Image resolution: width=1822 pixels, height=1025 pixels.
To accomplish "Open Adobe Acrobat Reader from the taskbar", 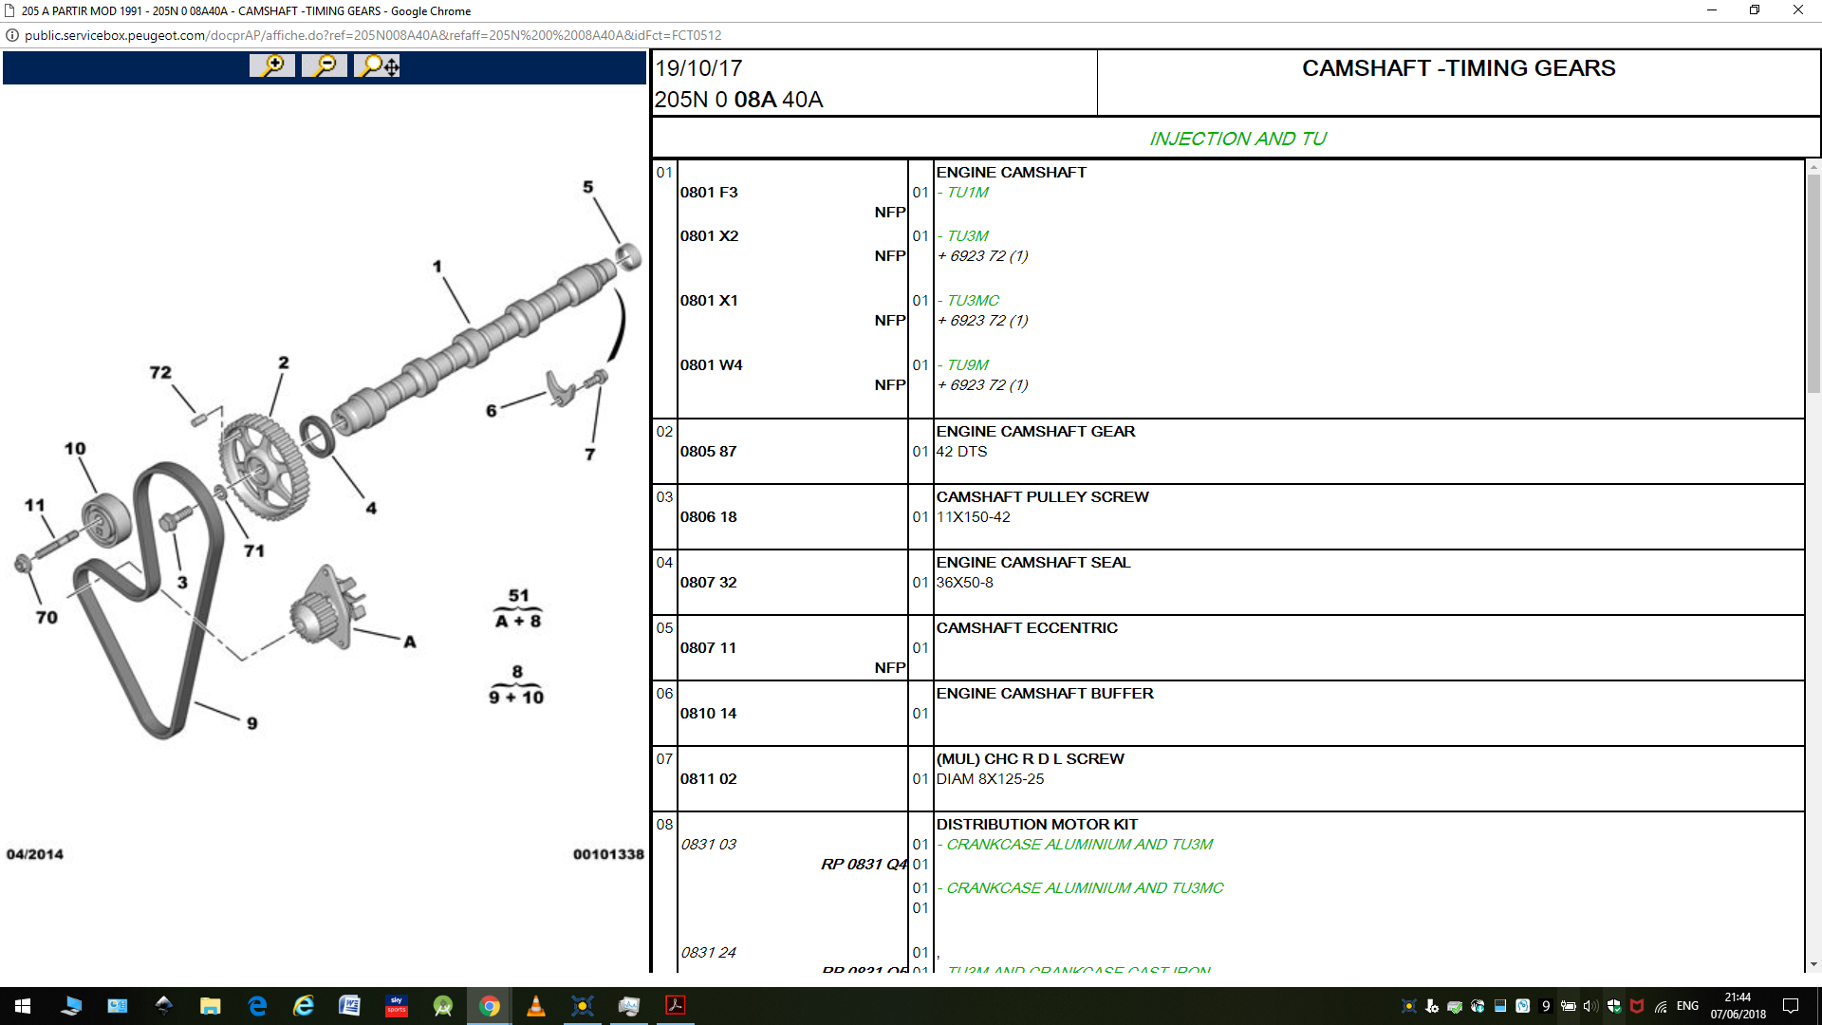I will click(676, 1006).
